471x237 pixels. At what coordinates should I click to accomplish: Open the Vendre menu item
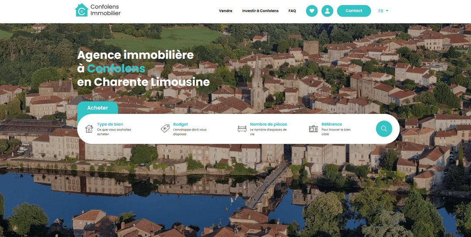[x=225, y=11]
